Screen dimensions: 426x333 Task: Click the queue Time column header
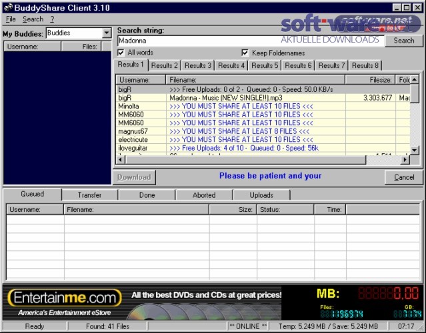coord(330,210)
